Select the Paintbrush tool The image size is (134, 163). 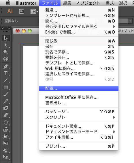6,94
